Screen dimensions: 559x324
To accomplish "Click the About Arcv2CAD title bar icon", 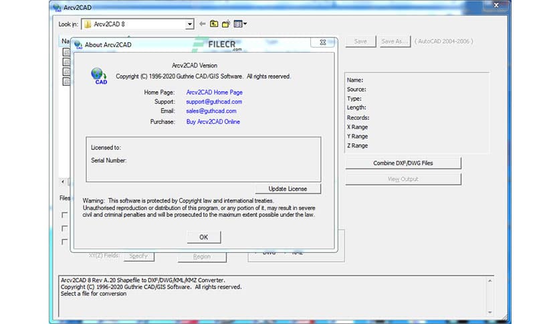I will (78, 45).
